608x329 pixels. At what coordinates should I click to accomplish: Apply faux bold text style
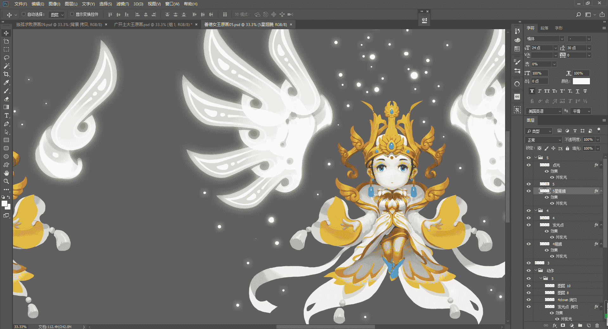coord(532,91)
